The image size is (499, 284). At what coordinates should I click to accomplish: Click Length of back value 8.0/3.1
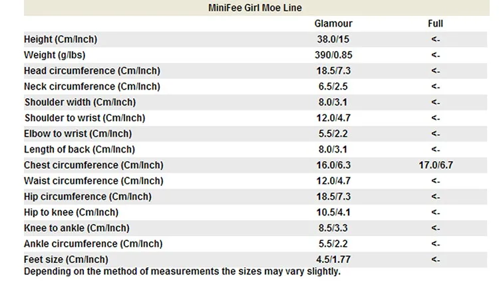click(333, 149)
